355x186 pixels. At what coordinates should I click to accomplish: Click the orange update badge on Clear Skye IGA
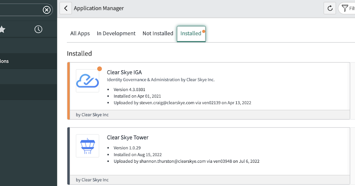point(99,68)
